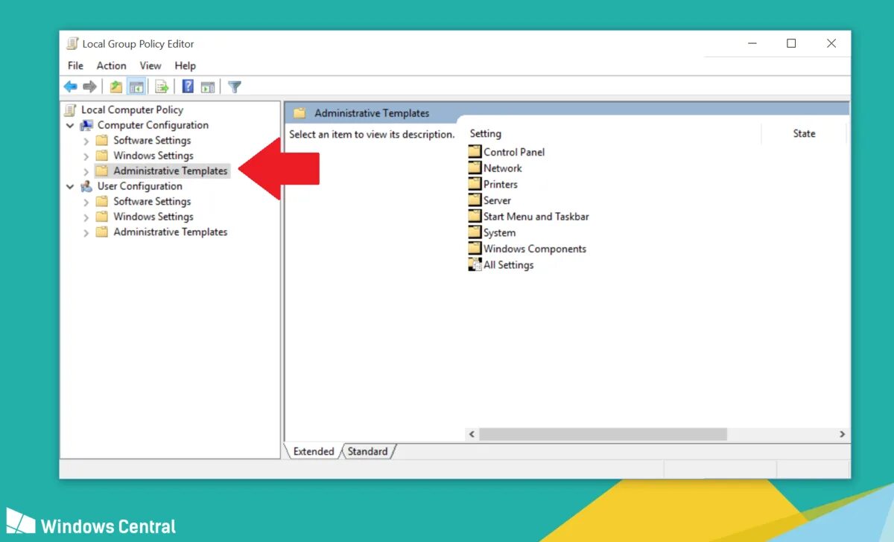Switch to the Standard tab

point(368,451)
